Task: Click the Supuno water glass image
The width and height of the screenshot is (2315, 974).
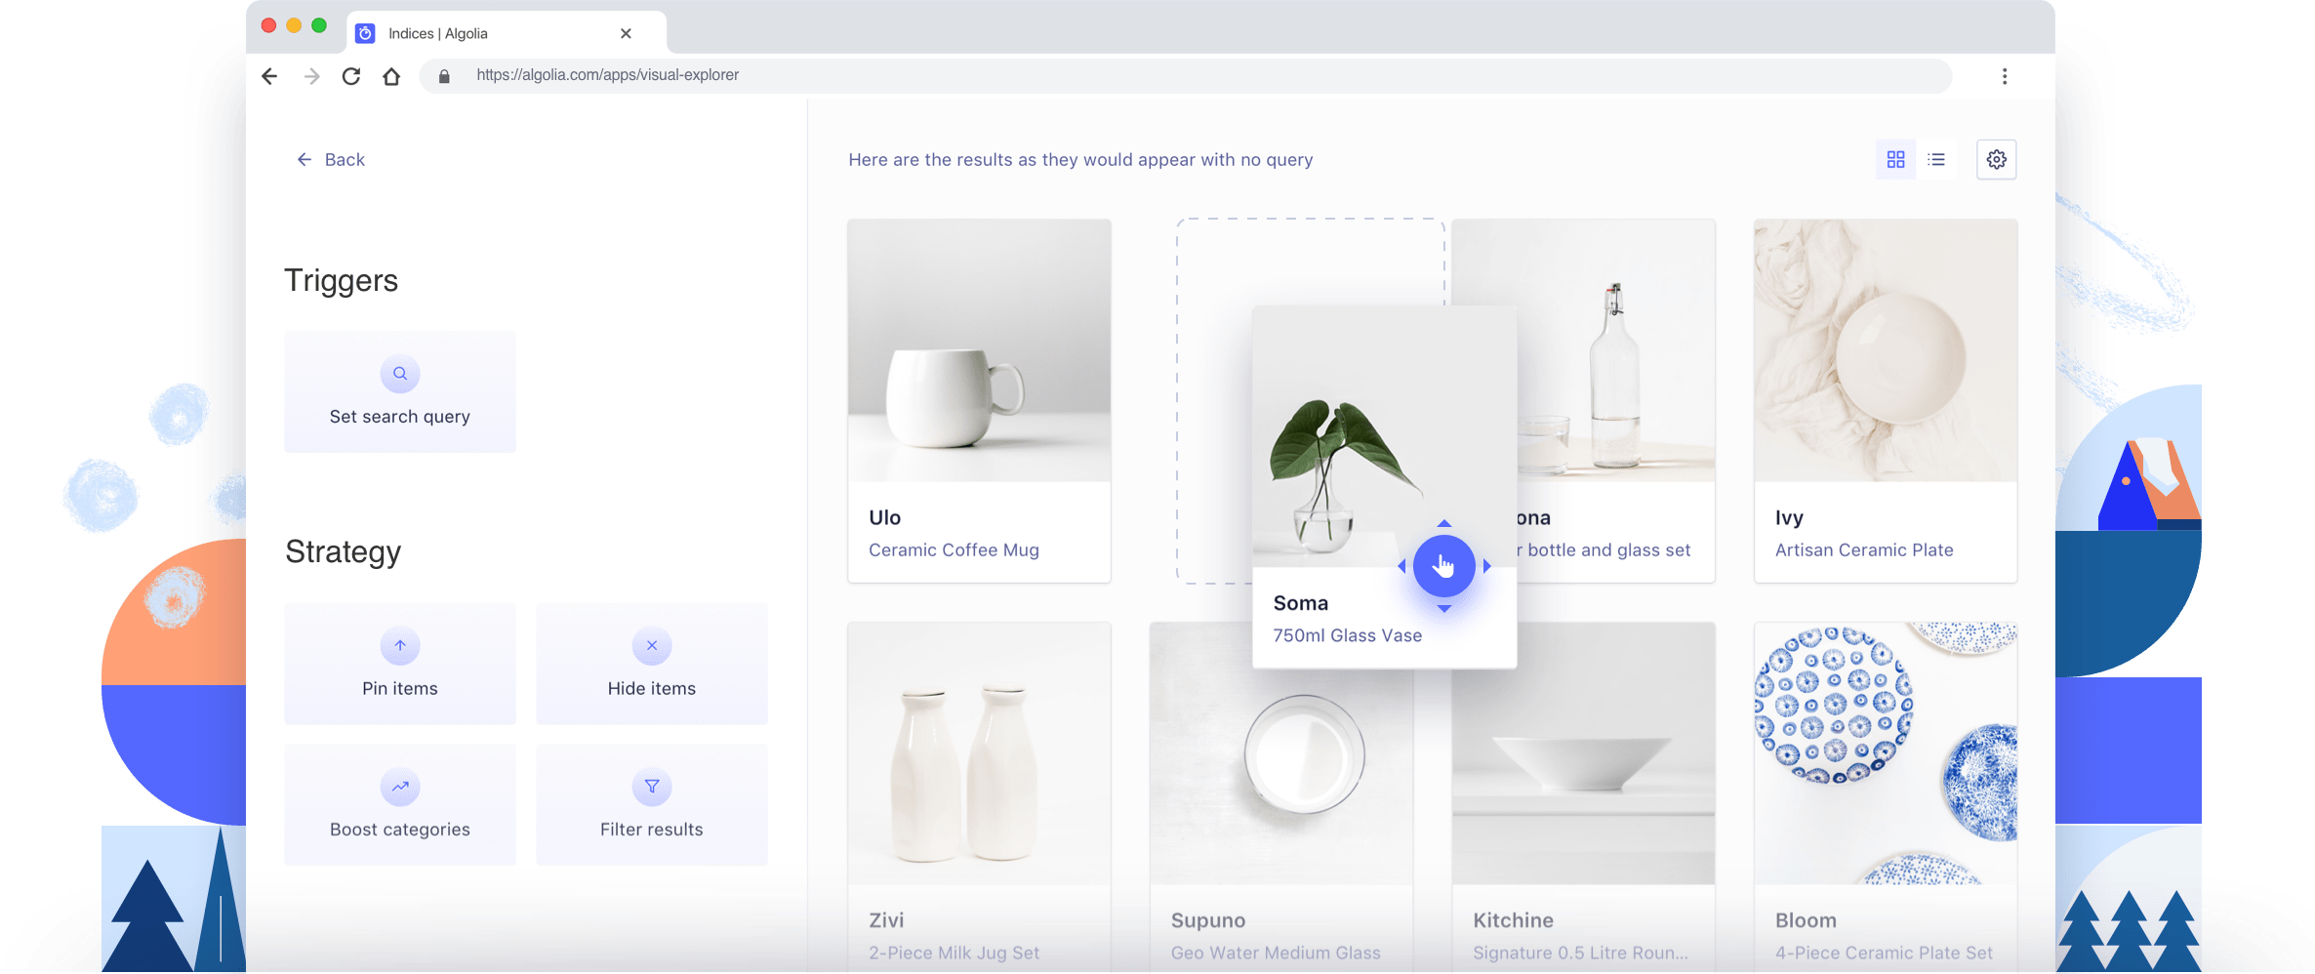Action: pyautogui.click(x=1281, y=776)
